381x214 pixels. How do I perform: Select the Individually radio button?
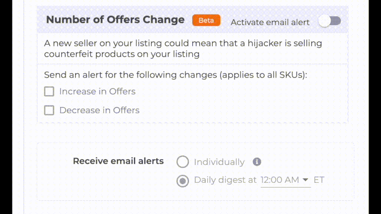coord(183,162)
